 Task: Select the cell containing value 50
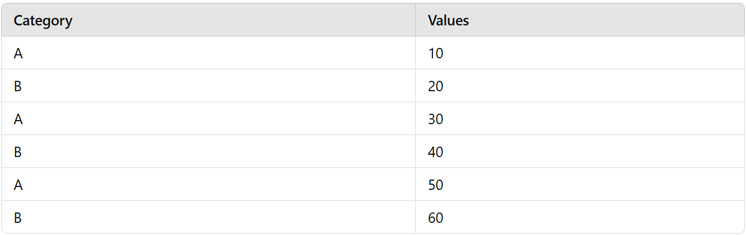tap(580, 185)
